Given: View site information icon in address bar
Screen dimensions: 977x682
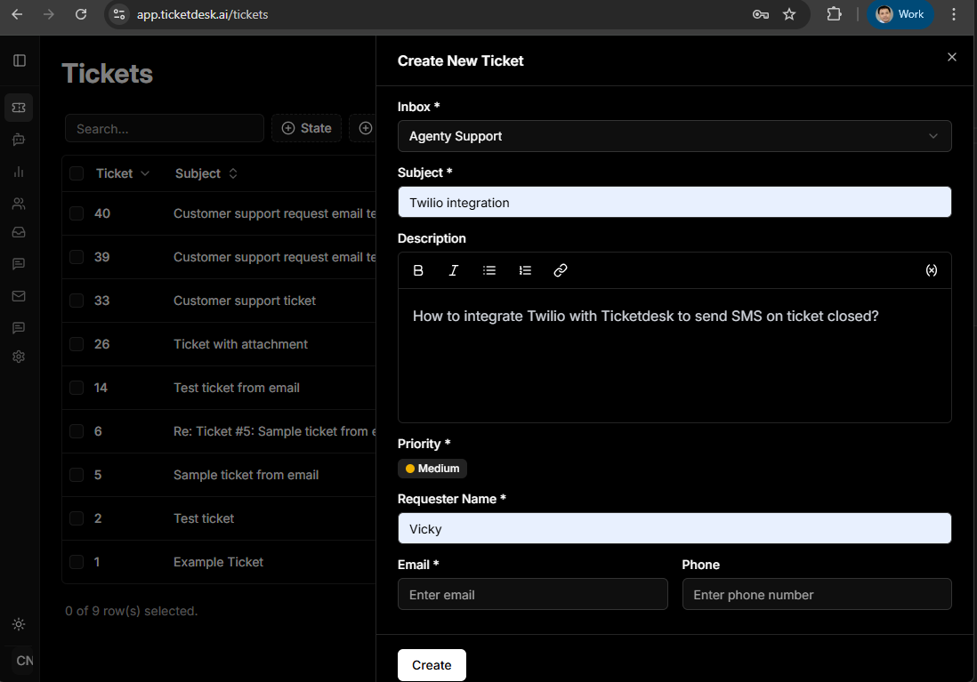Looking at the screenshot, I should 118,14.
